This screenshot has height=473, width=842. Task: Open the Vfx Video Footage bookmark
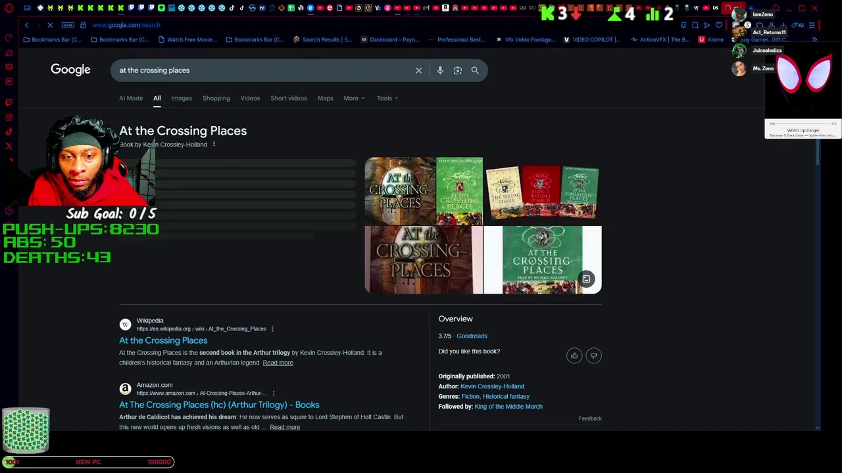click(x=525, y=39)
